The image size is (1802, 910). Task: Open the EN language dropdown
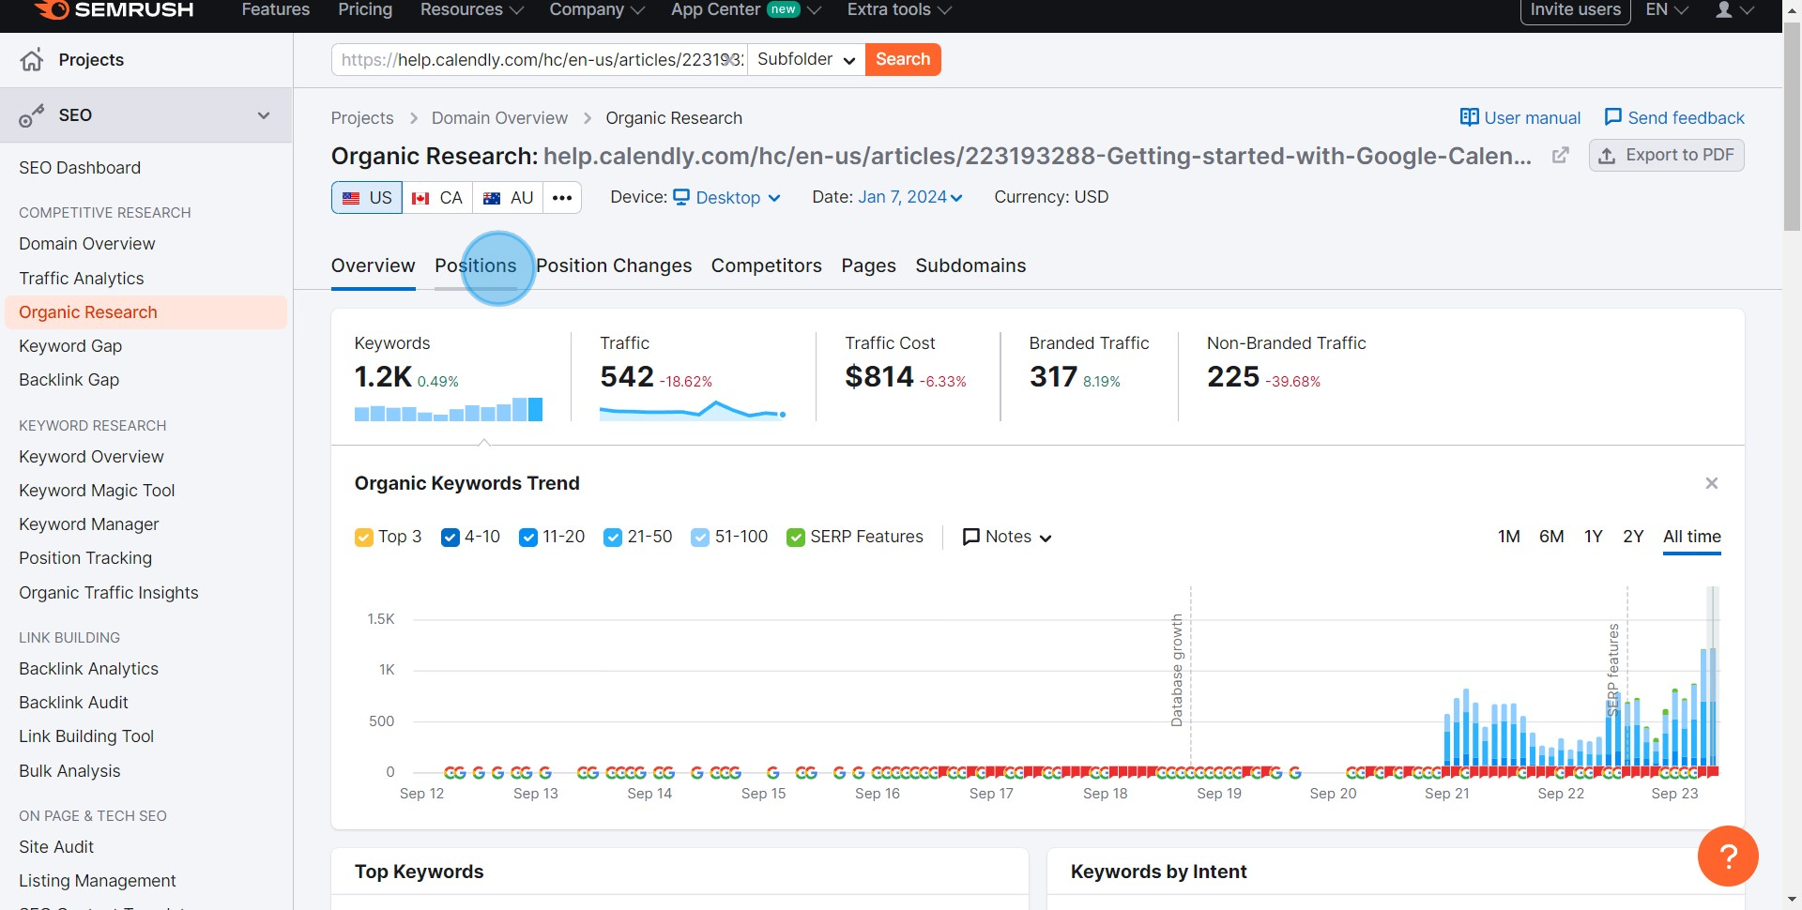1667,9
